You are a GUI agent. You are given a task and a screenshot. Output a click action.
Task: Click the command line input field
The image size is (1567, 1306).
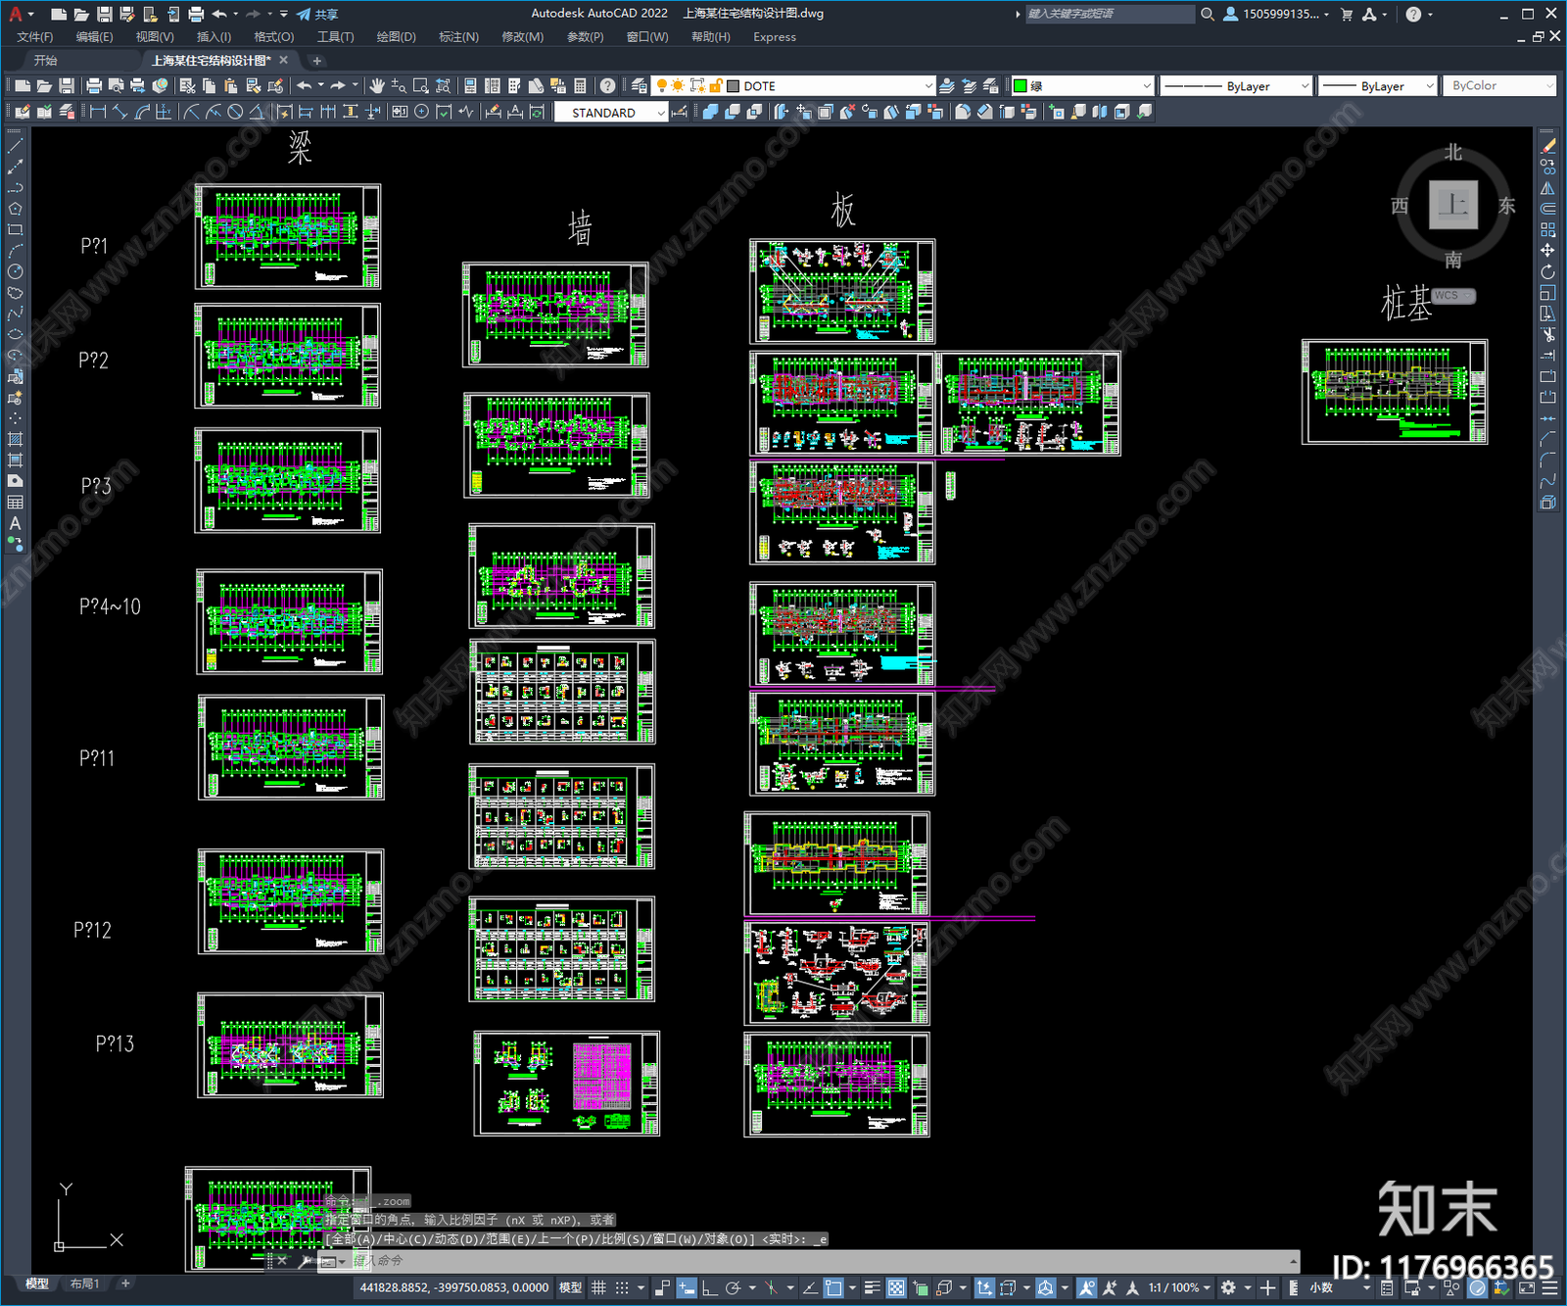(821, 1261)
